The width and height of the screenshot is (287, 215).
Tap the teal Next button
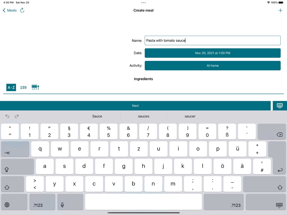(135, 106)
